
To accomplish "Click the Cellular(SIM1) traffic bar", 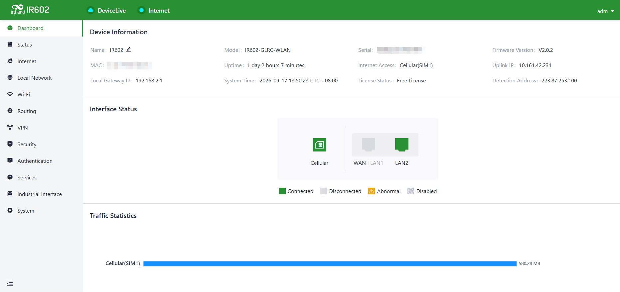I will pyautogui.click(x=330, y=263).
